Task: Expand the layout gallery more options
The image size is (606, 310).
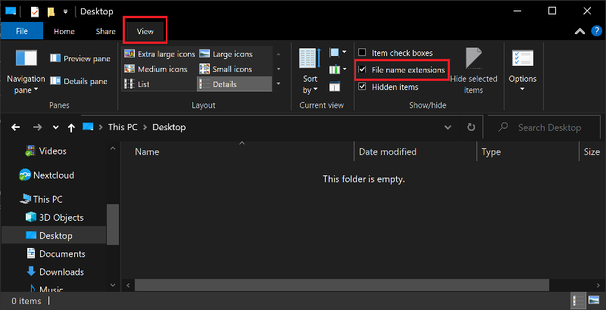Action: [279, 84]
